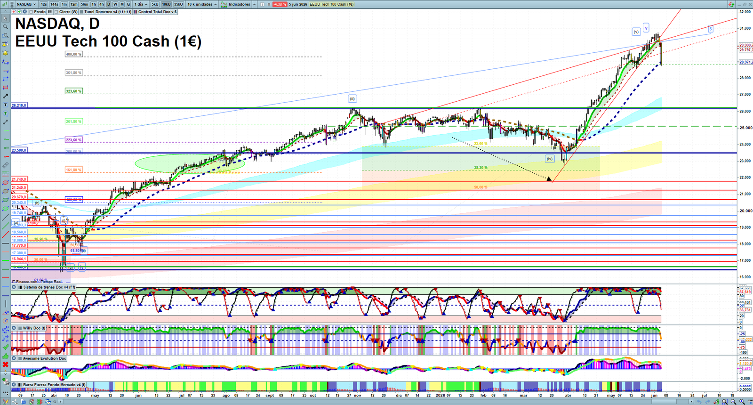Click the 5kU history button
This screenshot has height=405, width=753.
[155, 4]
